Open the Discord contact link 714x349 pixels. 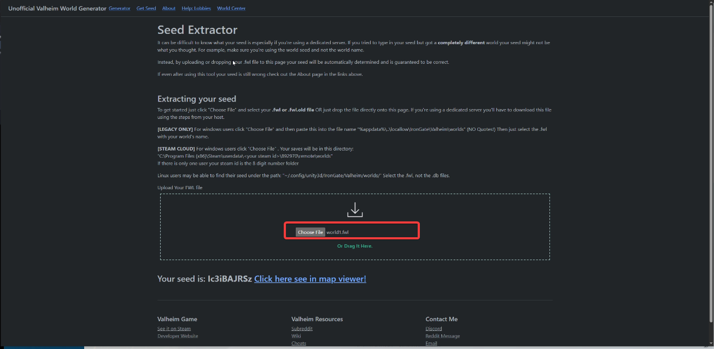[434, 329]
